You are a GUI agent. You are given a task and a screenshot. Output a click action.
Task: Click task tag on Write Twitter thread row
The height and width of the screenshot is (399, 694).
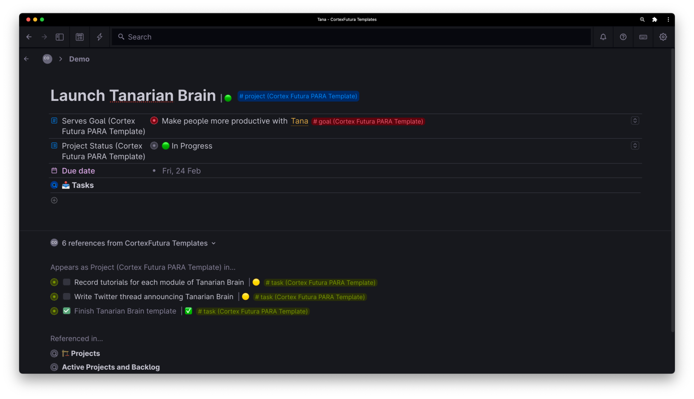click(310, 297)
